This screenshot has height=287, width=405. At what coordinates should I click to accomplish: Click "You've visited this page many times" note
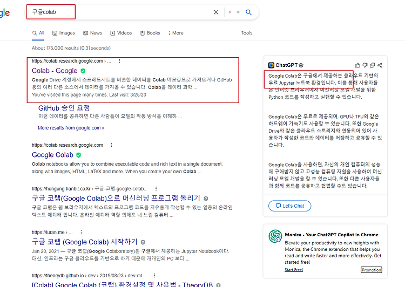click(89, 95)
